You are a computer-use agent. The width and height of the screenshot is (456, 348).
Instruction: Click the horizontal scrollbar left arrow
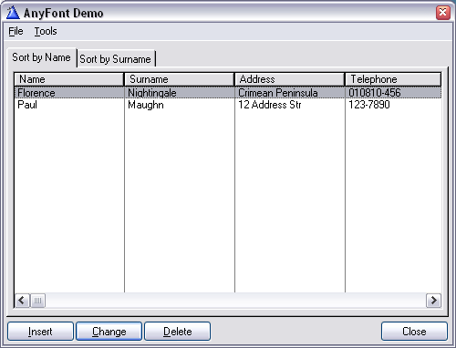point(22,301)
